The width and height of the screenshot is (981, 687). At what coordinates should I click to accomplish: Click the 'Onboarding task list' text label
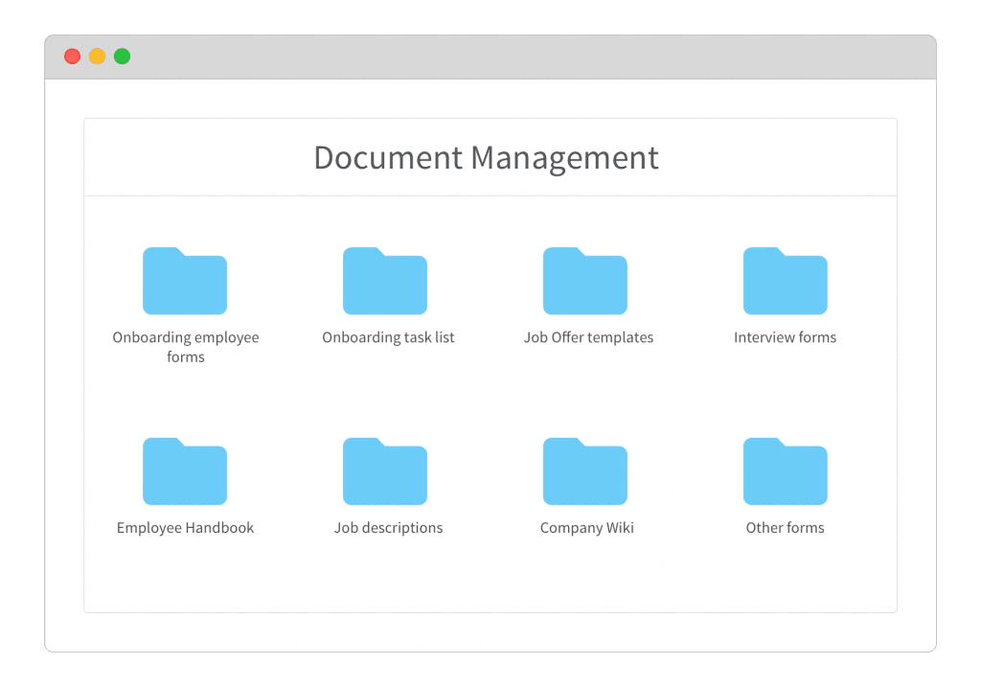tap(388, 337)
